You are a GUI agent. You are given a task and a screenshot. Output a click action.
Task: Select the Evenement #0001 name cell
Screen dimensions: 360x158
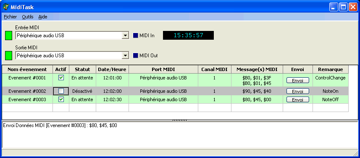pyautogui.click(x=27, y=80)
